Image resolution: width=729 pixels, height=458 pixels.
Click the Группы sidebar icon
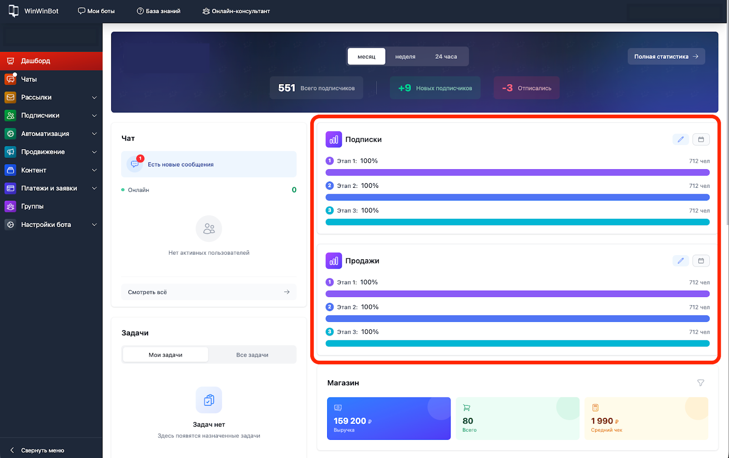(10, 206)
